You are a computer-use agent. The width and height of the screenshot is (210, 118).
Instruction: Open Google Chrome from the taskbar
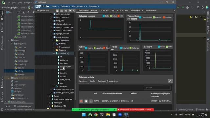click(x=96, y=115)
